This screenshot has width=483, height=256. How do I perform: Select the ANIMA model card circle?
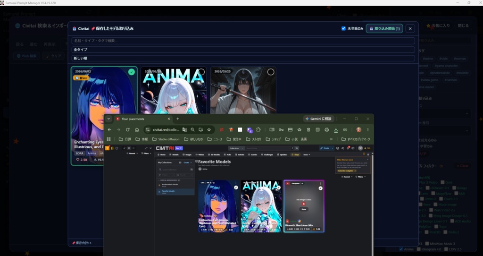click(201, 72)
